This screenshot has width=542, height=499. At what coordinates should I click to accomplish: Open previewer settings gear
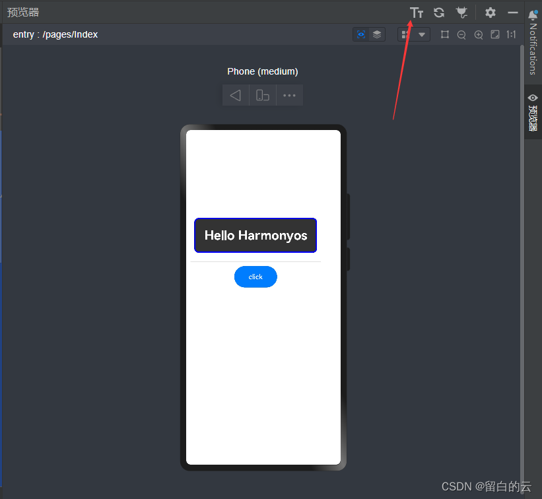pyautogui.click(x=490, y=13)
